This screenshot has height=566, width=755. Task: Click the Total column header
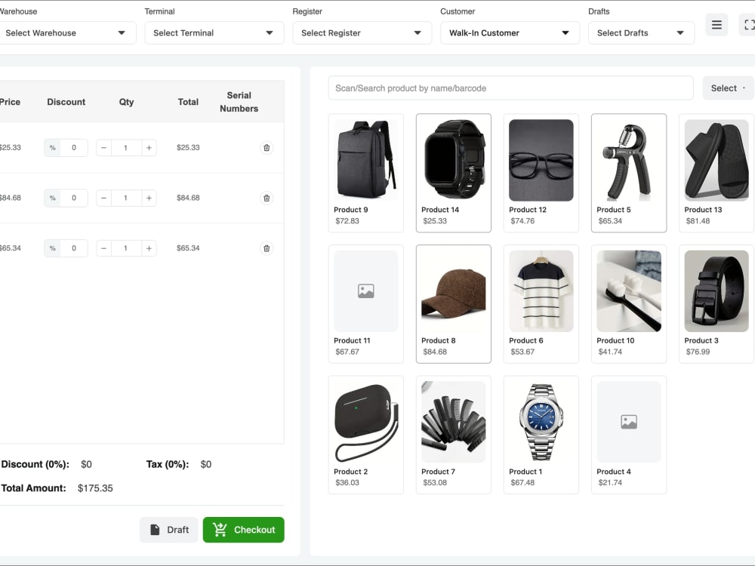188,102
